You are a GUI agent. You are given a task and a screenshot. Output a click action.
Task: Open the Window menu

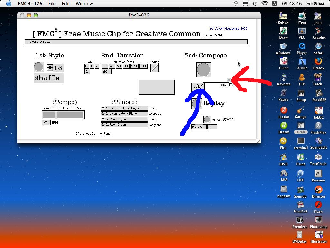point(84,3)
